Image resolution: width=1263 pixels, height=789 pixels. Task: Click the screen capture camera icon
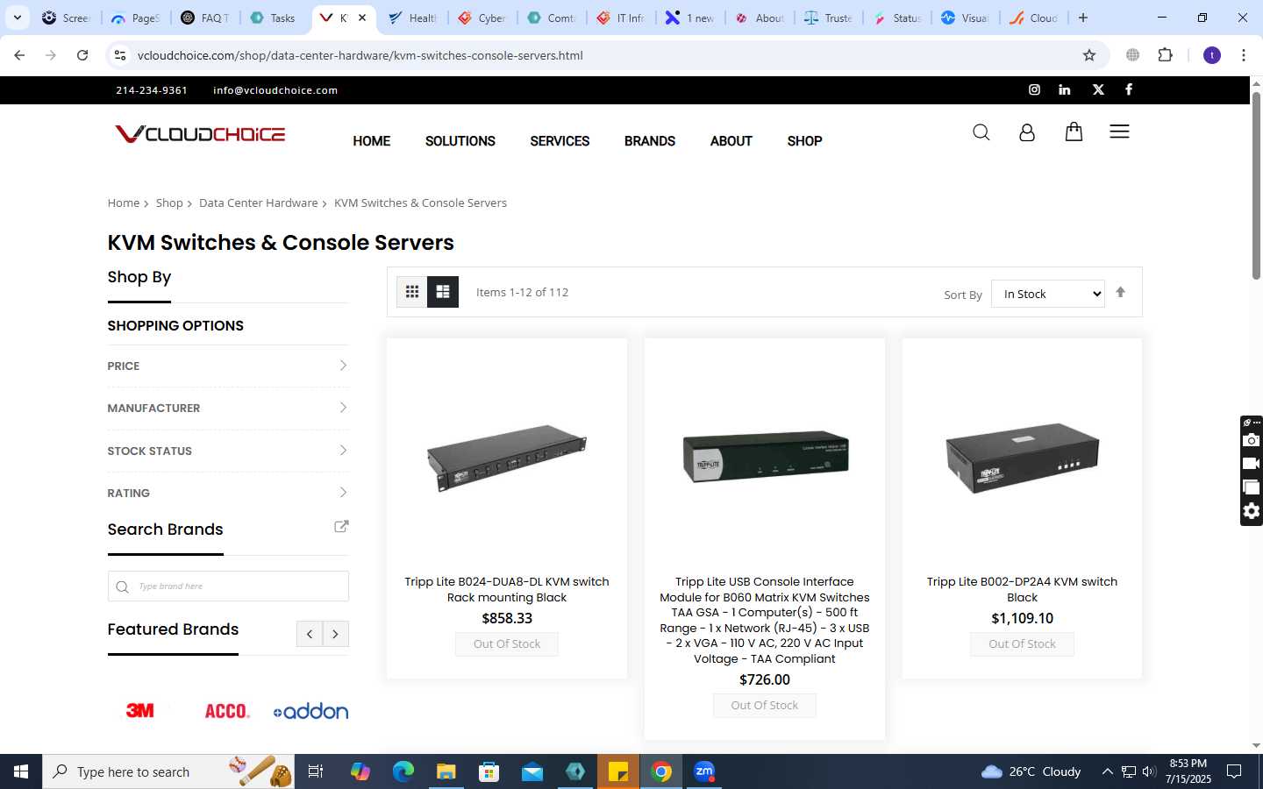point(1252,440)
